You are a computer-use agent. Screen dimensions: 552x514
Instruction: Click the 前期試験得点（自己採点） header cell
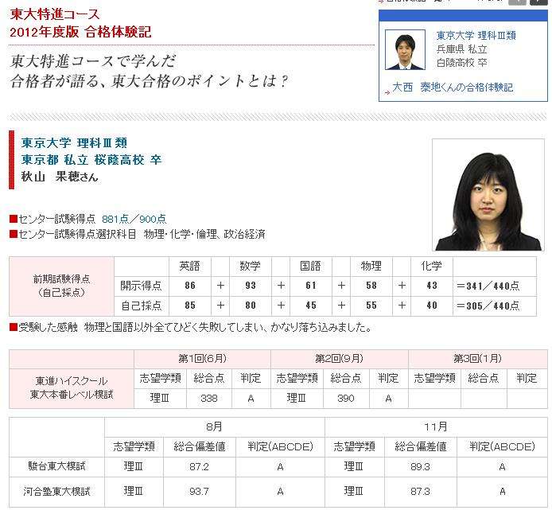click(x=61, y=286)
